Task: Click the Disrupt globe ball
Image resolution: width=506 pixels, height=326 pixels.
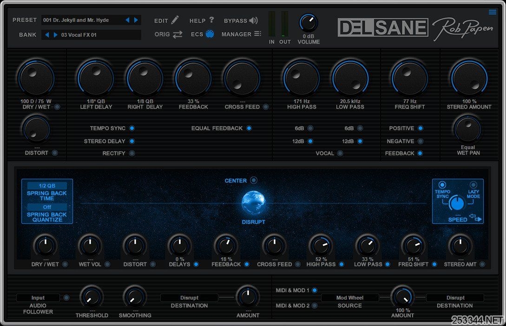Action: (x=254, y=203)
